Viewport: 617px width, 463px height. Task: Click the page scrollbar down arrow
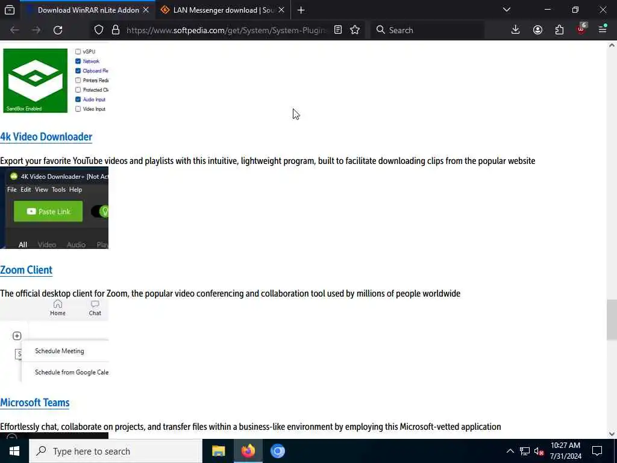pos(612,434)
